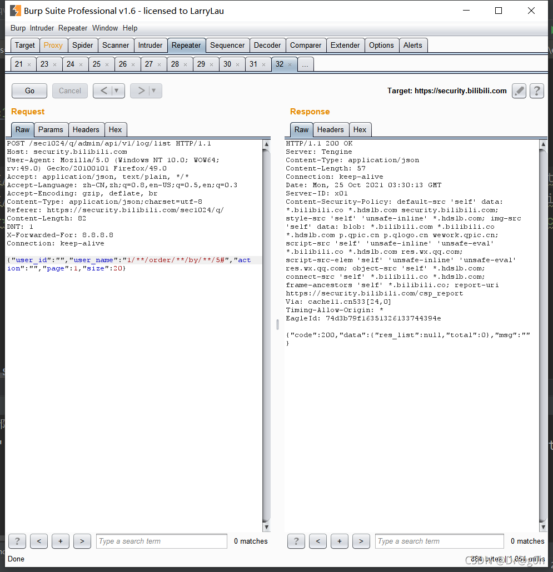Click plus options button in response search
Image resolution: width=553 pixels, height=572 pixels.
tap(340, 541)
